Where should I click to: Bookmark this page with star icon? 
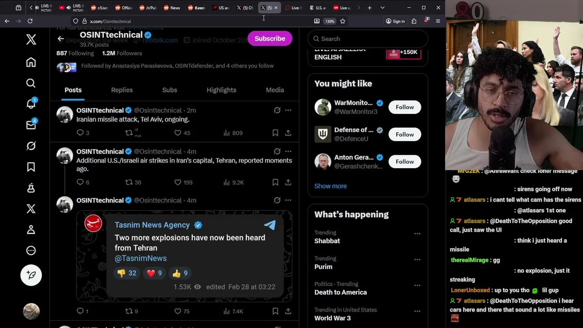click(343, 21)
